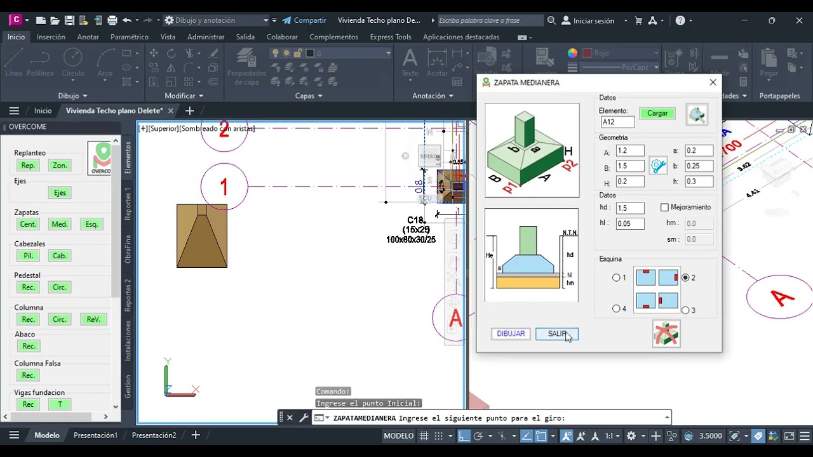
Task: Open the Dibujo y anotación workspace dropdown
Action: (x=217, y=20)
